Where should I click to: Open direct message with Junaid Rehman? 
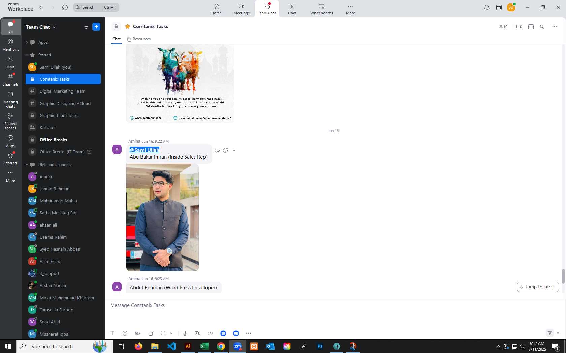[63, 189]
